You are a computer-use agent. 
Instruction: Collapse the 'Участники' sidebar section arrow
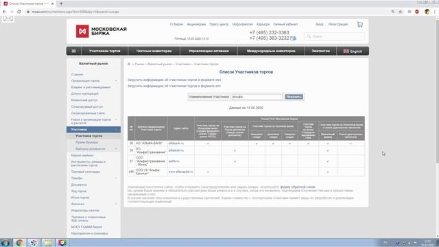point(116,130)
